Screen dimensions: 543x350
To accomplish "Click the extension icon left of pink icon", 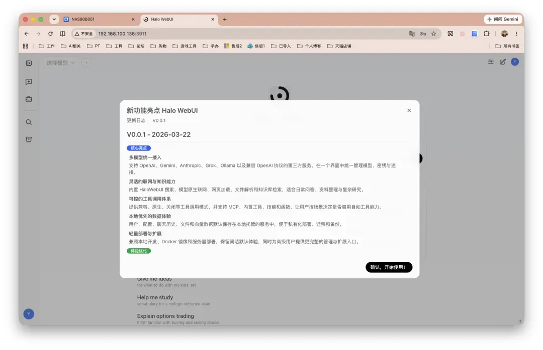I will [x=450, y=34].
